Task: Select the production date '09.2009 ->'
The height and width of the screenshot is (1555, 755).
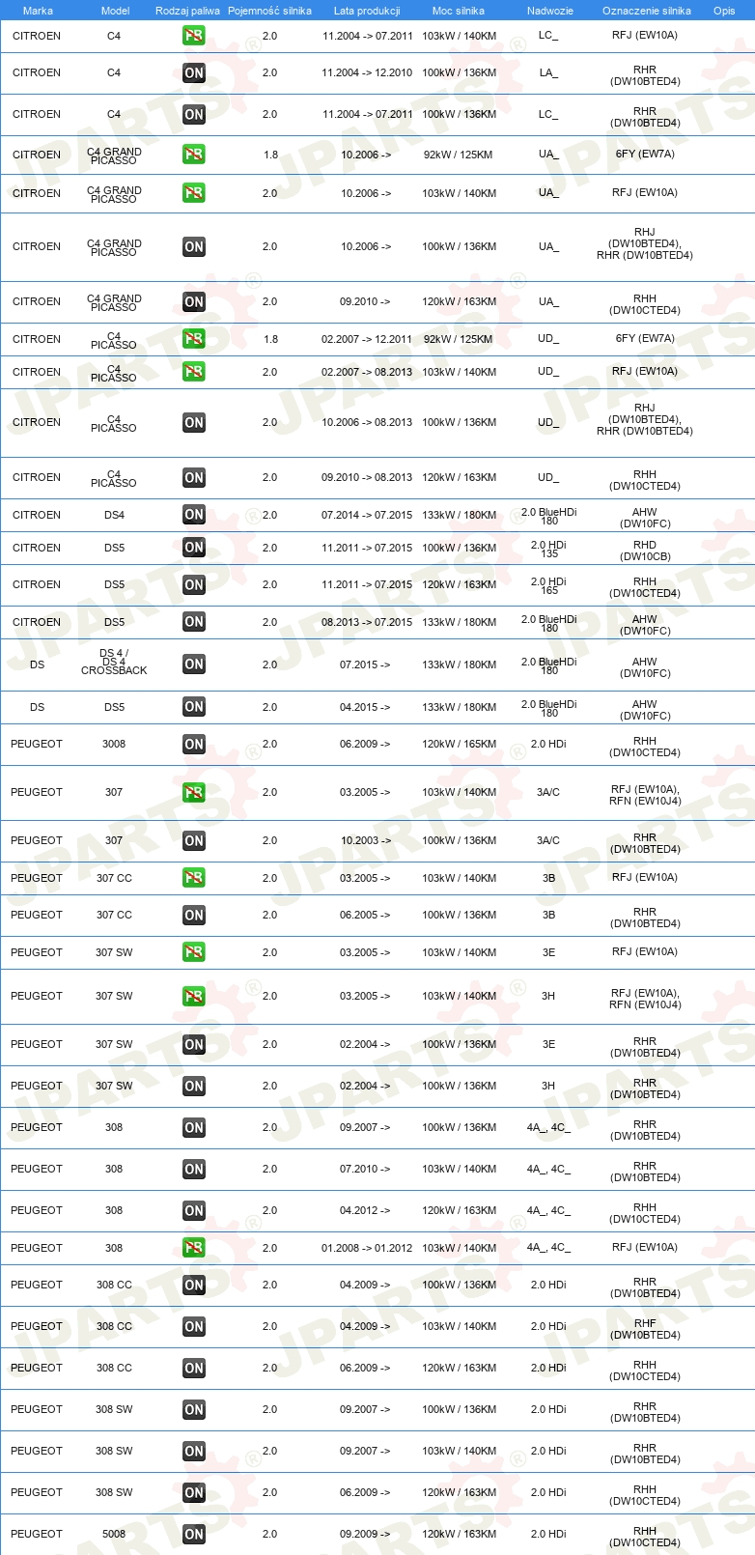Action: (x=365, y=1534)
